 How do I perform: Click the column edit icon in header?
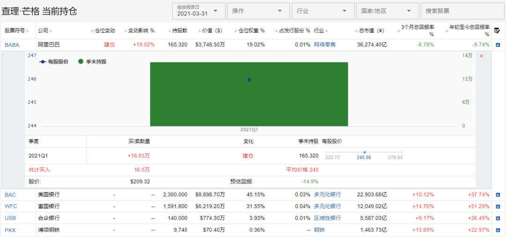[x=497, y=30]
